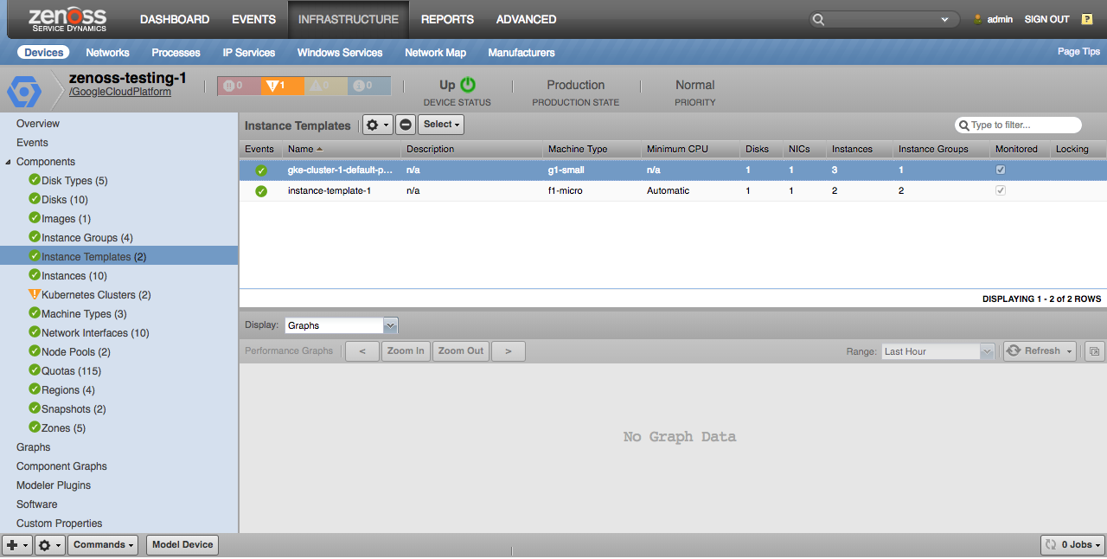Click the Type to filter input field
The width and height of the screenshot is (1107, 559).
click(x=1018, y=125)
